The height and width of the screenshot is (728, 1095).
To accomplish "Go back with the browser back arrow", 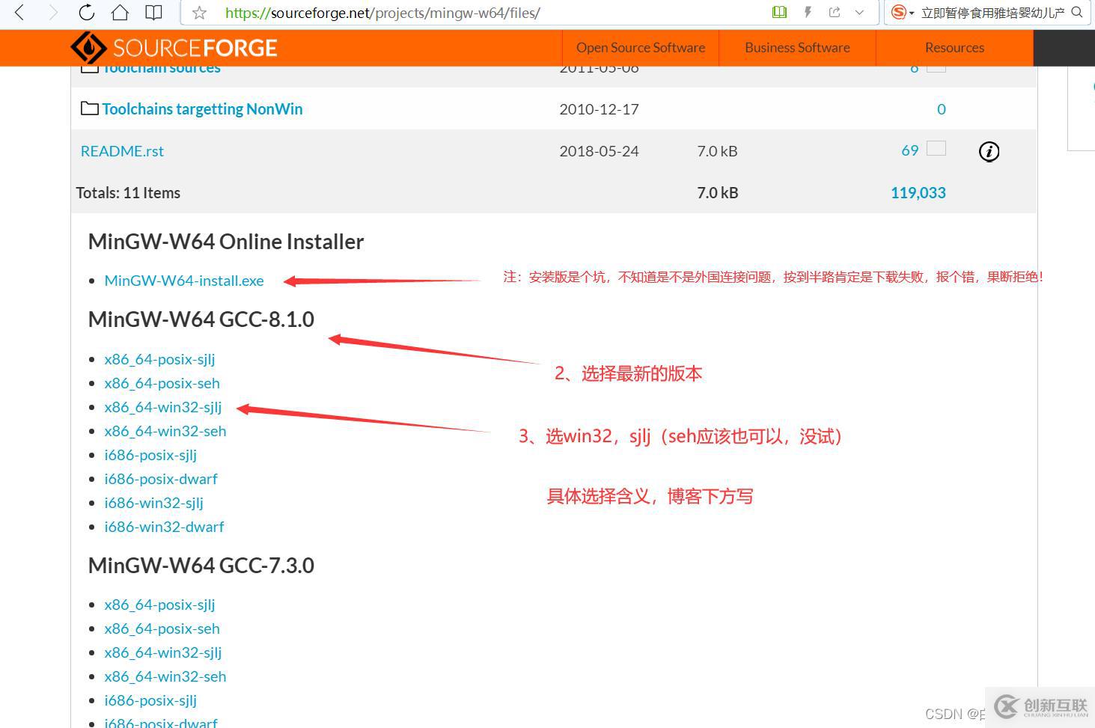I will pyautogui.click(x=20, y=13).
